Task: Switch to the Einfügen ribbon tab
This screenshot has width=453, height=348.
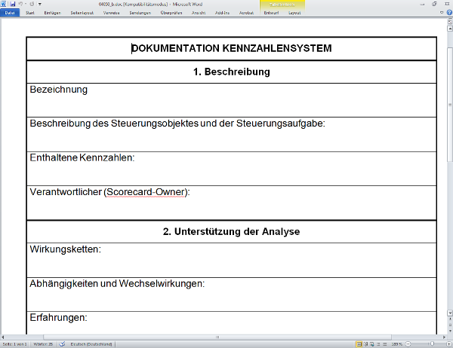Action: [53, 13]
